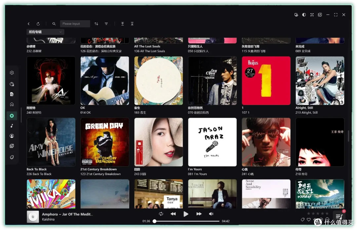Favorite the track with the heart icon

[308, 219]
